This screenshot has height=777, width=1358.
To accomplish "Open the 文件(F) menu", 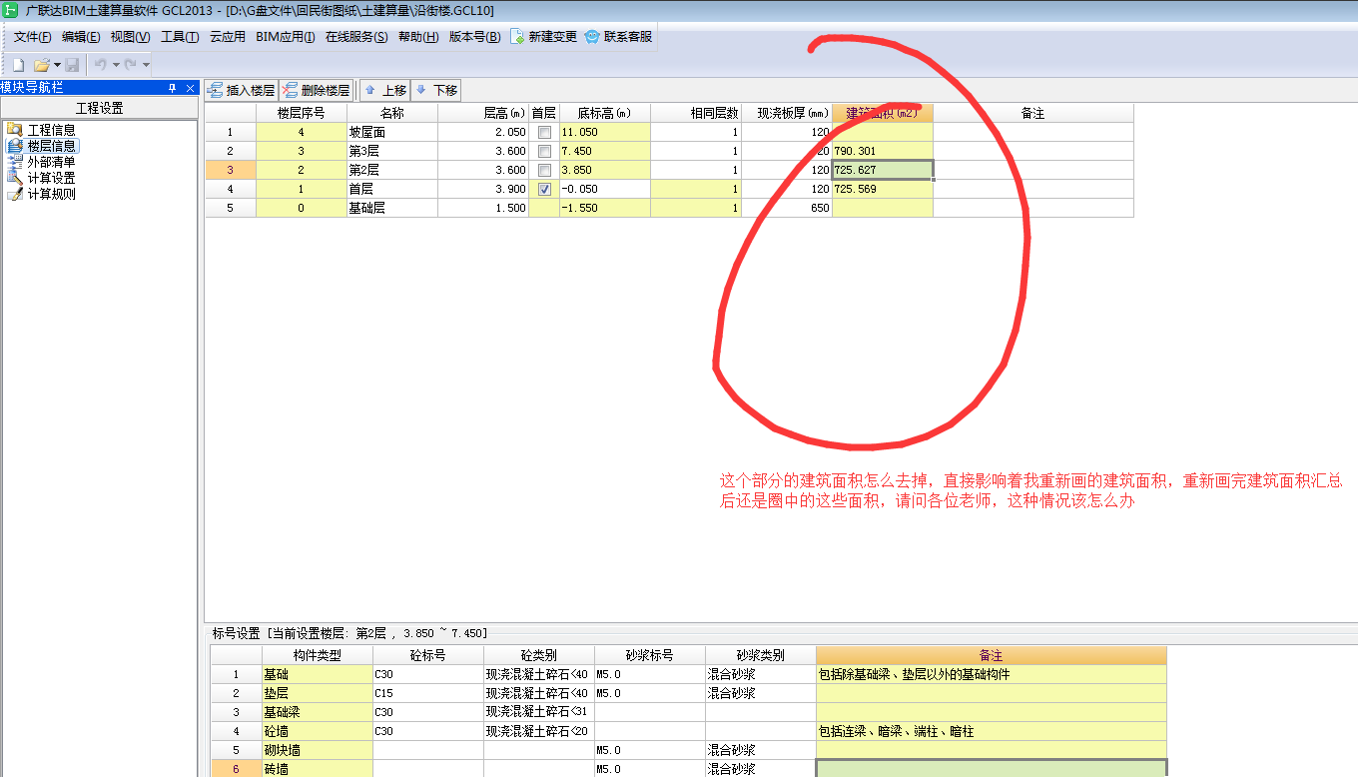I will [32, 37].
